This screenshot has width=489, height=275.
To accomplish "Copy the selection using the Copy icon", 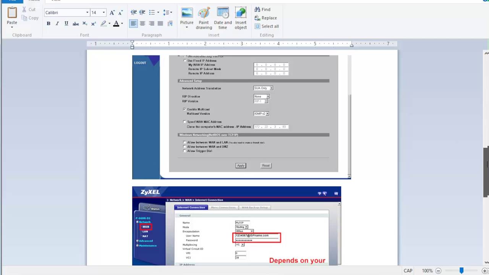I will (24, 18).
